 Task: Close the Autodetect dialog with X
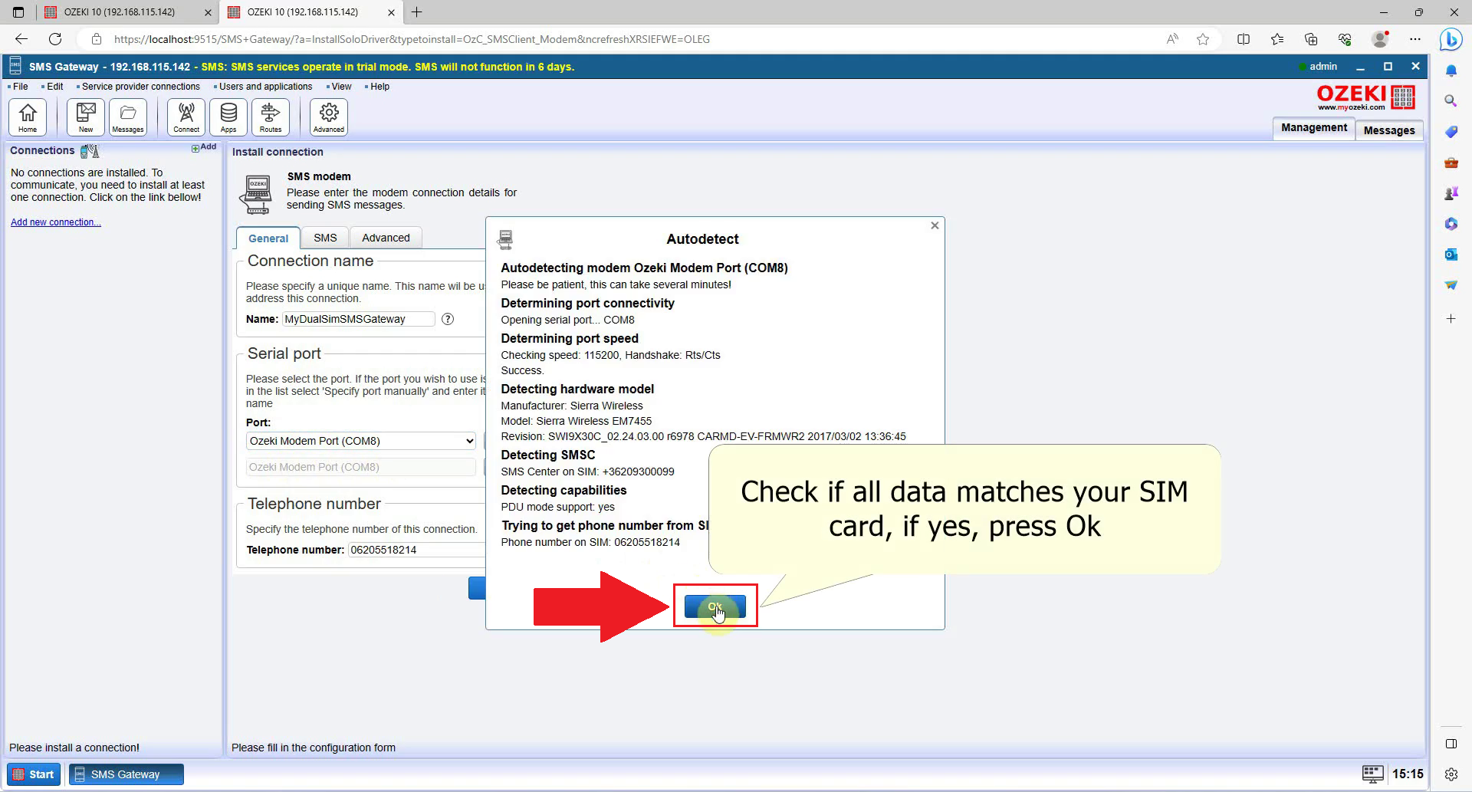(935, 225)
